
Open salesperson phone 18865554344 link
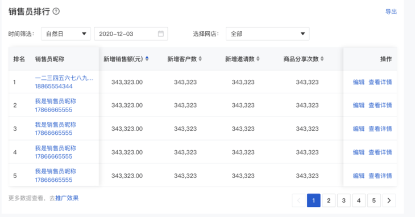[54, 86]
